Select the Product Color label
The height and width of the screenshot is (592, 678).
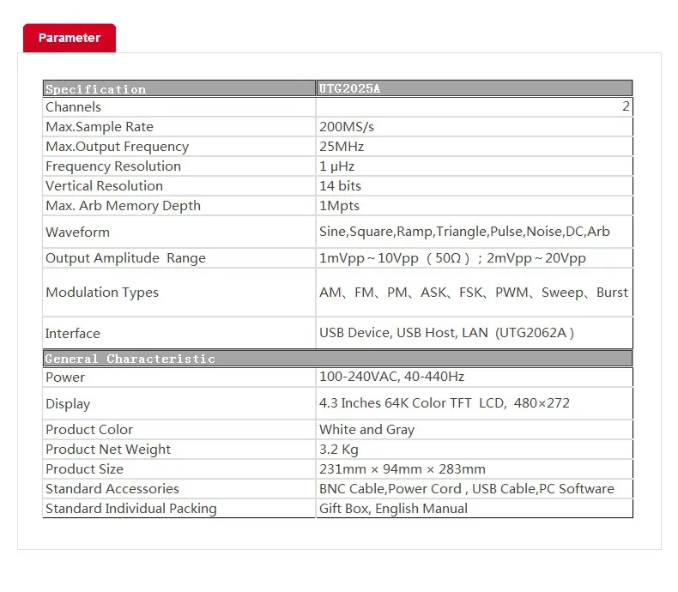89,430
